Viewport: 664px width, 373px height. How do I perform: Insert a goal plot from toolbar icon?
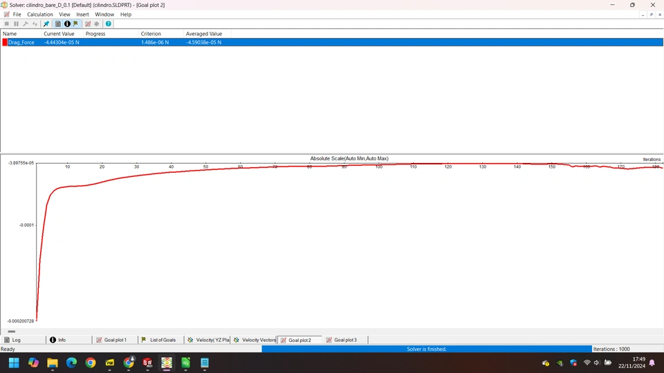click(x=88, y=23)
